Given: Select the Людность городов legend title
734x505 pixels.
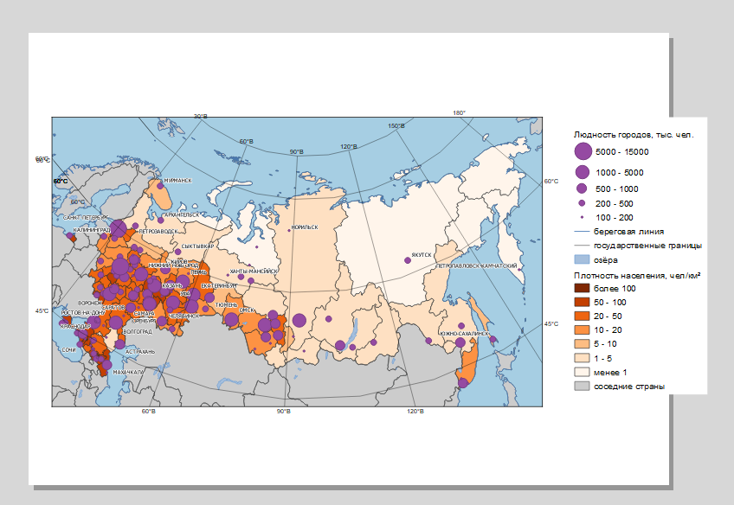Looking at the screenshot, I should (634, 135).
